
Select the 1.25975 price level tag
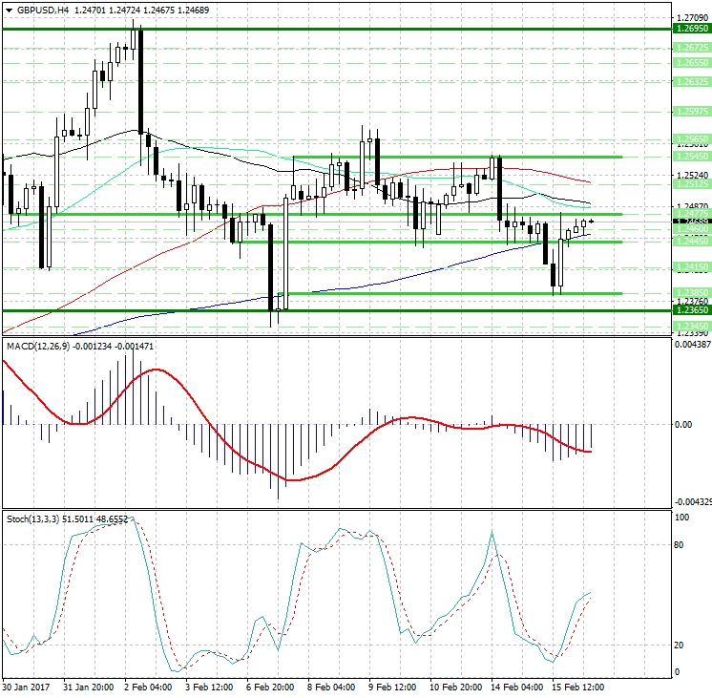(690, 111)
